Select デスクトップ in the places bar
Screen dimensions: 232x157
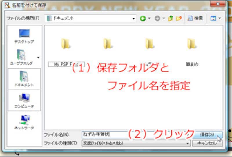click(24, 36)
